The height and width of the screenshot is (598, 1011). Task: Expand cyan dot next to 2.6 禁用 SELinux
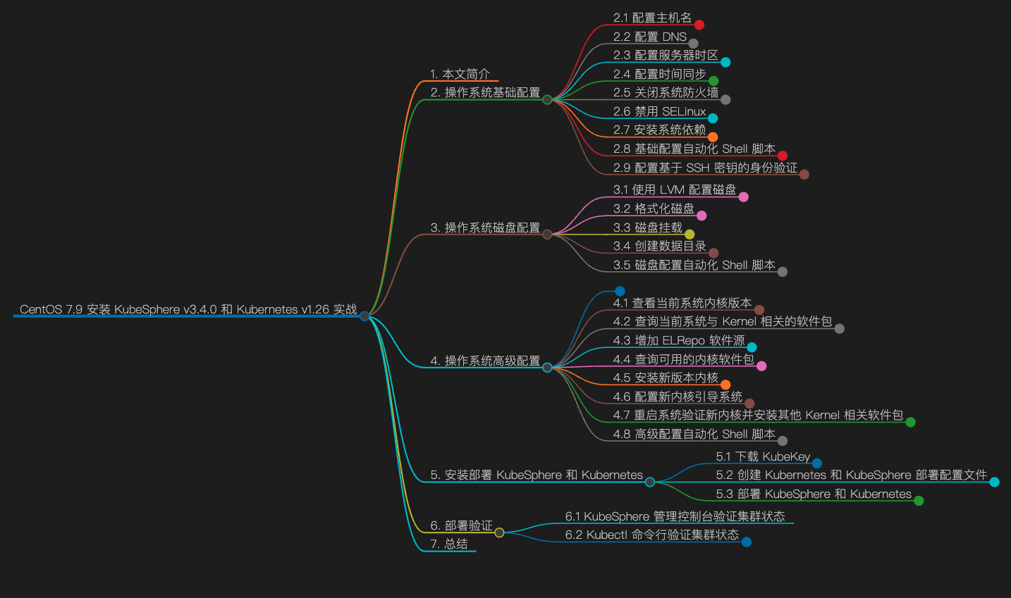(713, 118)
